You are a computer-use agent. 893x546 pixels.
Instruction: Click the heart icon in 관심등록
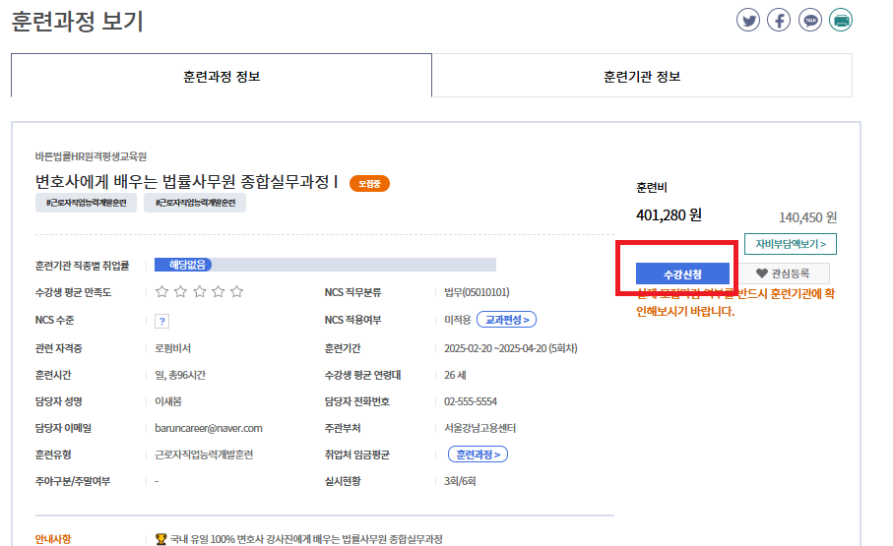click(761, 273)
